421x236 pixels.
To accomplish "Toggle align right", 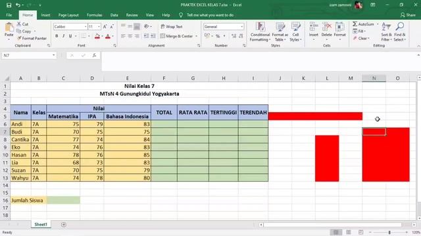I will [x=137, y=36].
